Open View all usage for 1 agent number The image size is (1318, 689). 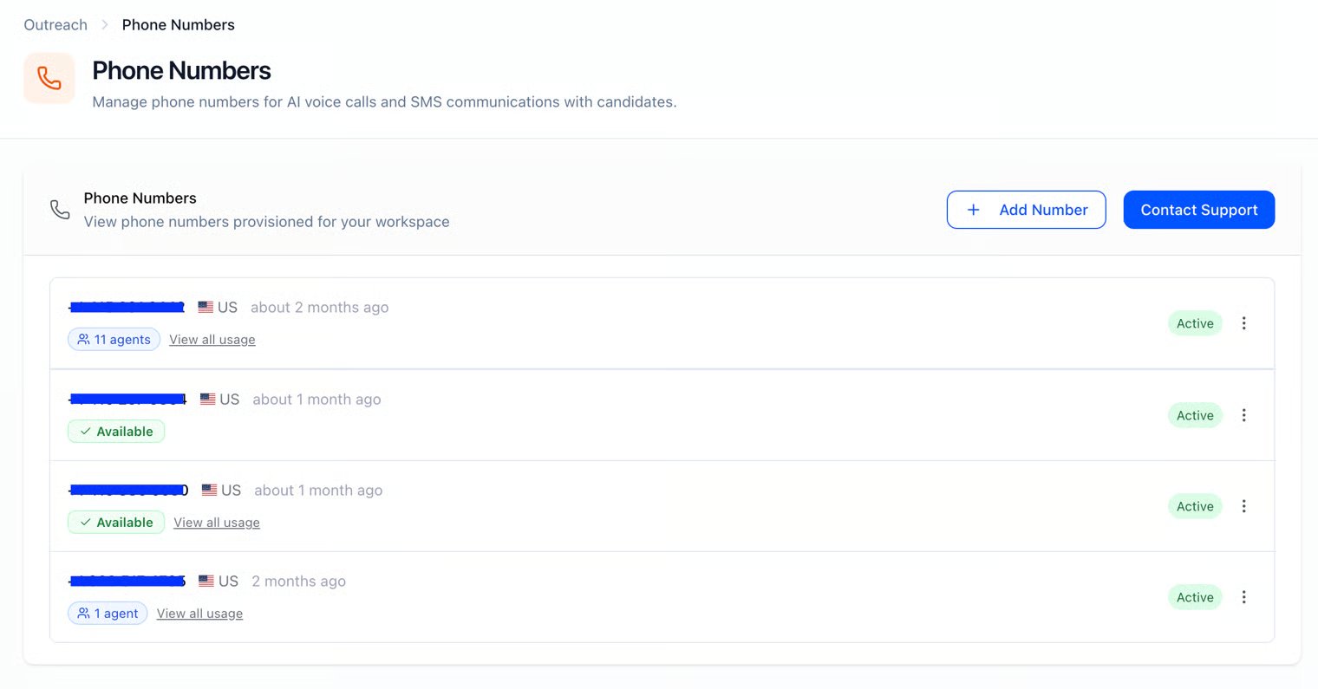[199, 614]
